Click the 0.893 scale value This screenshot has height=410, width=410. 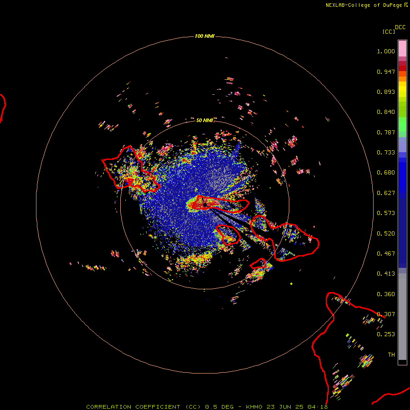386,92
